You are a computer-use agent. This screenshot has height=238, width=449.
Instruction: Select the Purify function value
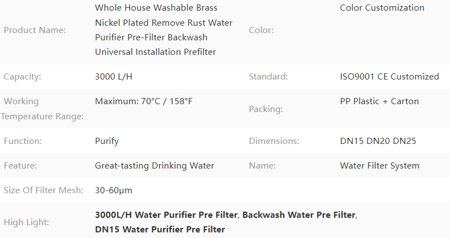coord(107,141)
